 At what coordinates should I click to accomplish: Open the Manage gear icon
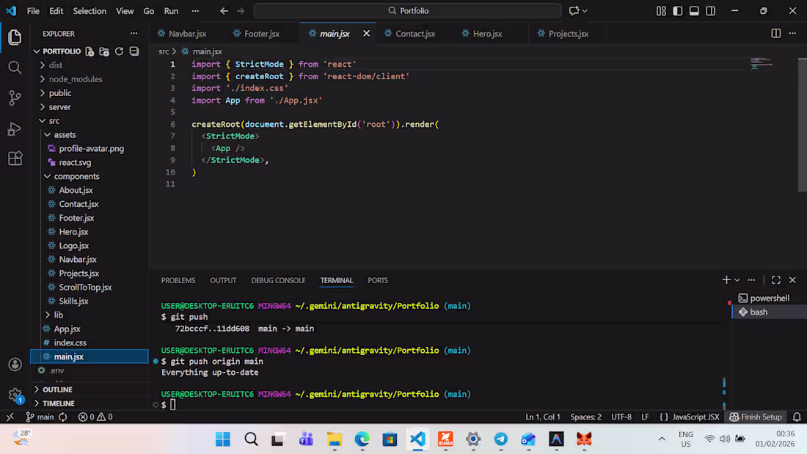pos(15,395)
